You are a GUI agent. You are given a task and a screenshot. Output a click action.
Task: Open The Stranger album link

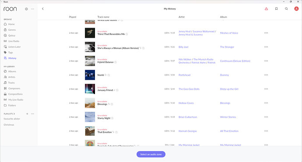click(227, 47)
